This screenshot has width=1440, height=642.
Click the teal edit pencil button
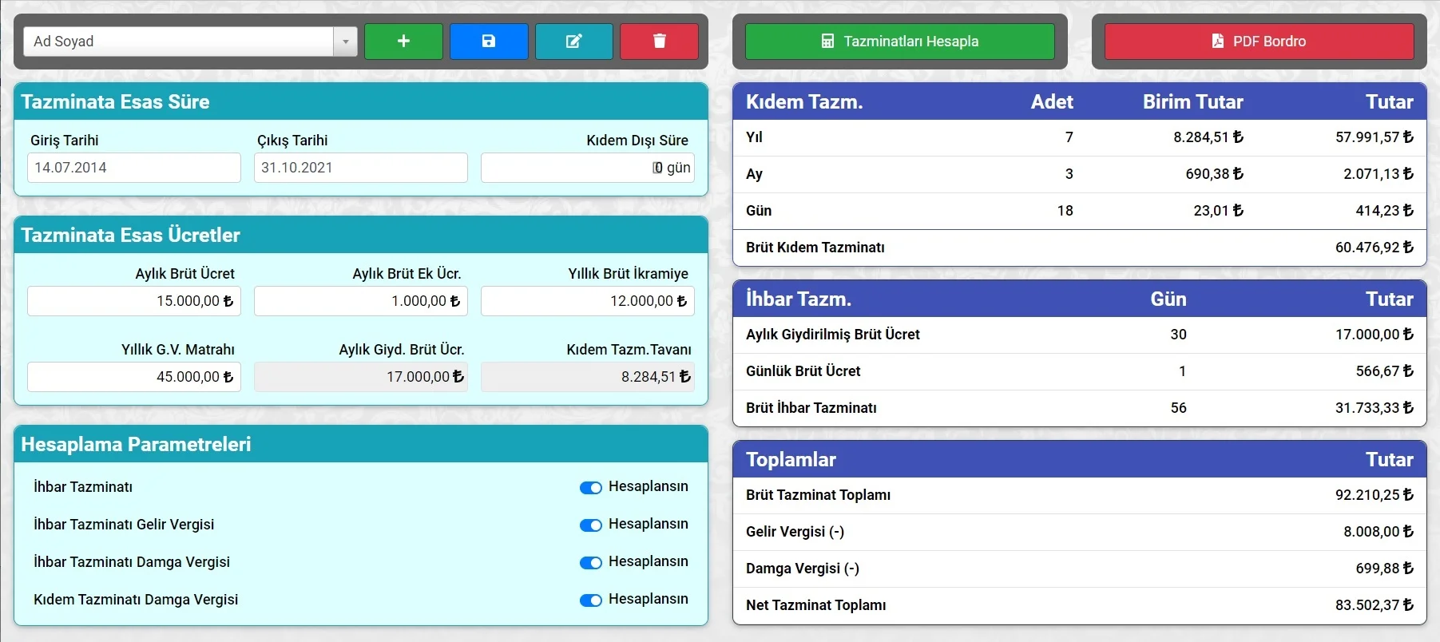[x=574, y=41]
